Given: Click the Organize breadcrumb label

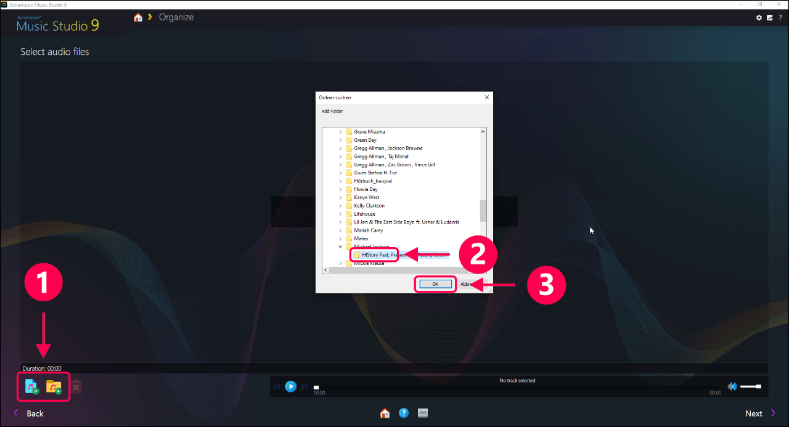Looking at the screenshot, I should coord(176,17).
